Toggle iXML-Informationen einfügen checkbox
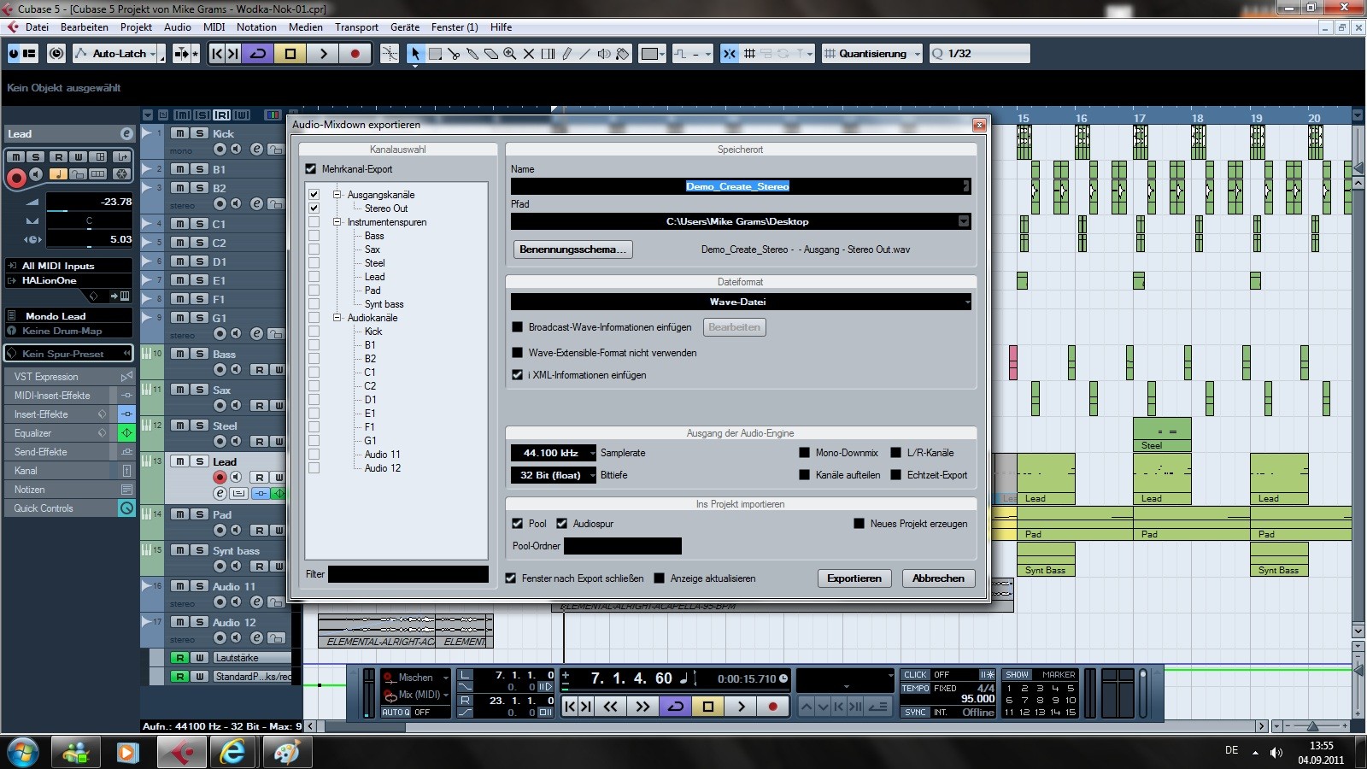The width and height of the screenshot is (1367, 769). click(517, 375)
